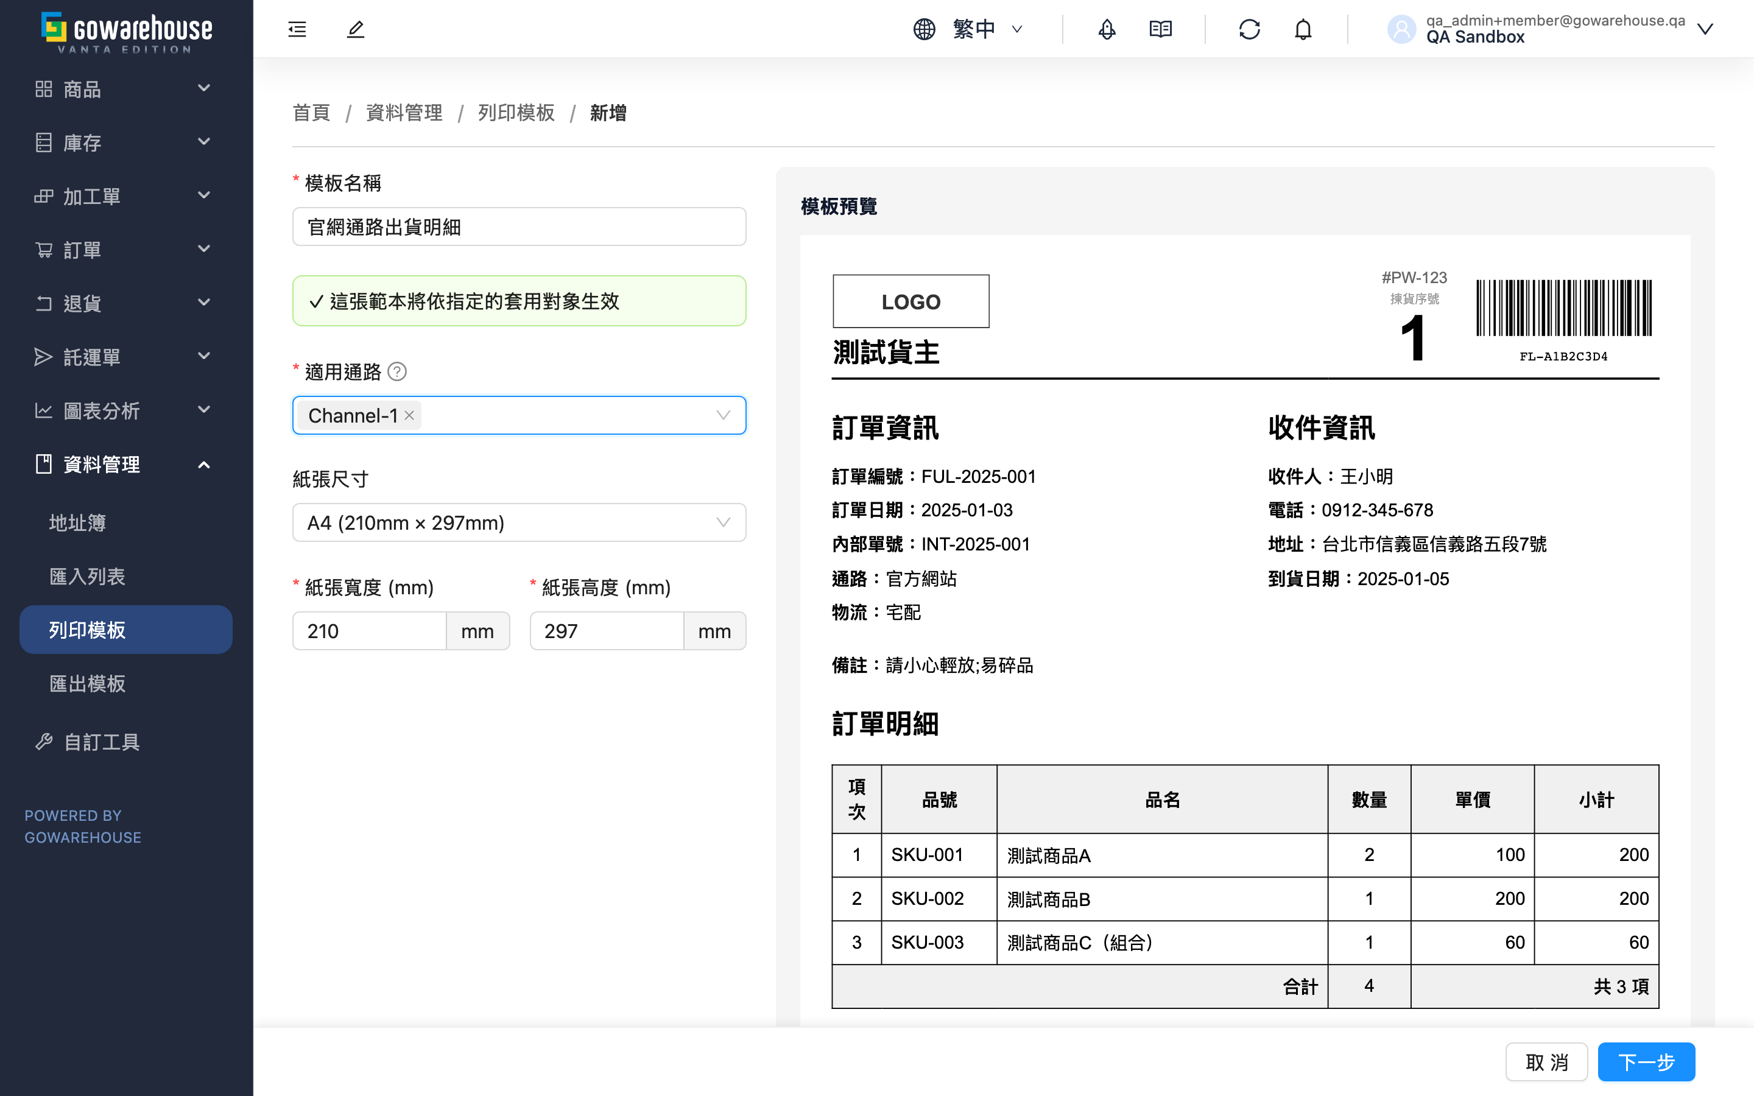The width and height of the screenshot is (1754, 1096).
Task: Collapse the sidebar menu icon
Action: coord(297,29)
